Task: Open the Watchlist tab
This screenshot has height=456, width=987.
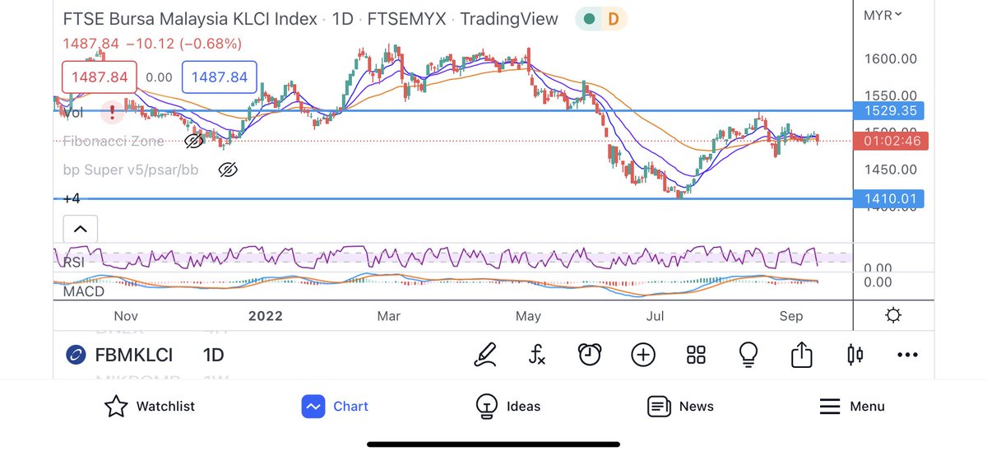Action: (x=150, y=406)
